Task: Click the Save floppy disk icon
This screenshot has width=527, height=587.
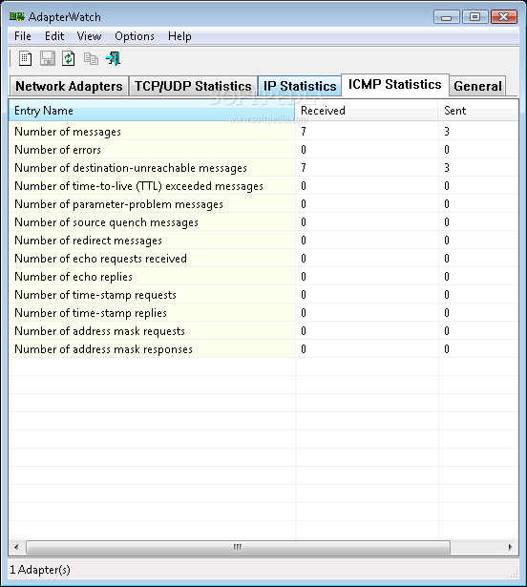Action: click(47, 58)
